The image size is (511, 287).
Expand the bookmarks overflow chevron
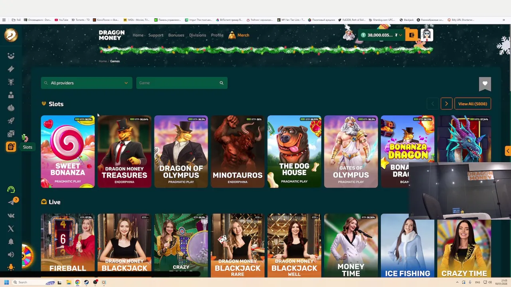504,20
